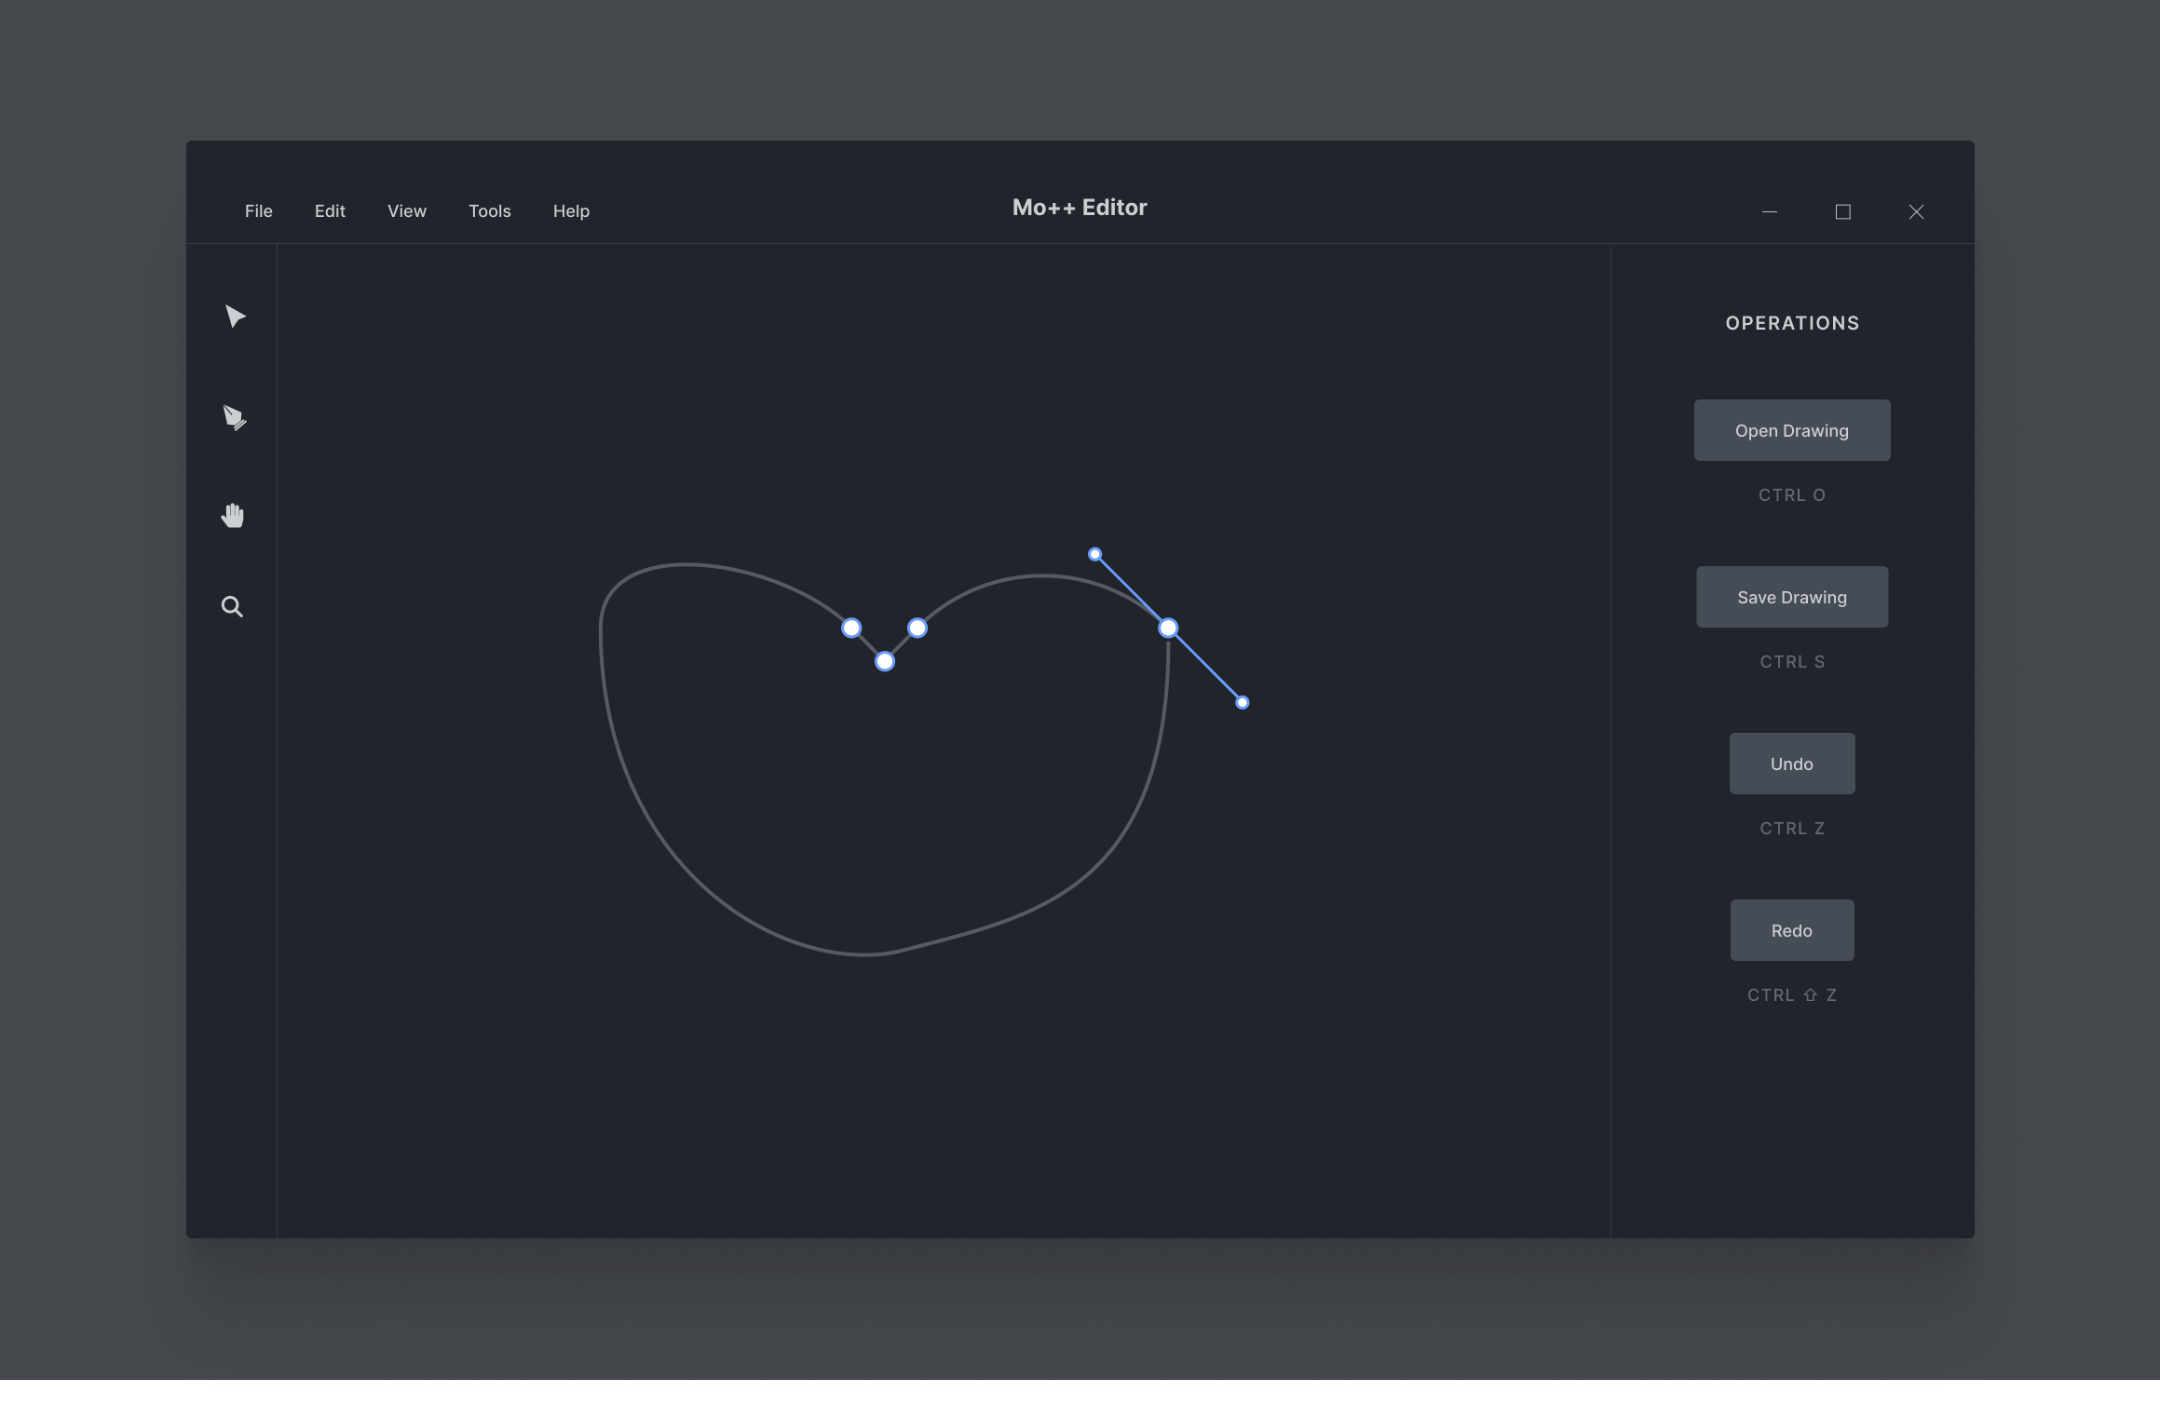Screen dimensions: 2160x1406
Task: Select the anchor point between the bezier handles
Action: point(1168,629)
